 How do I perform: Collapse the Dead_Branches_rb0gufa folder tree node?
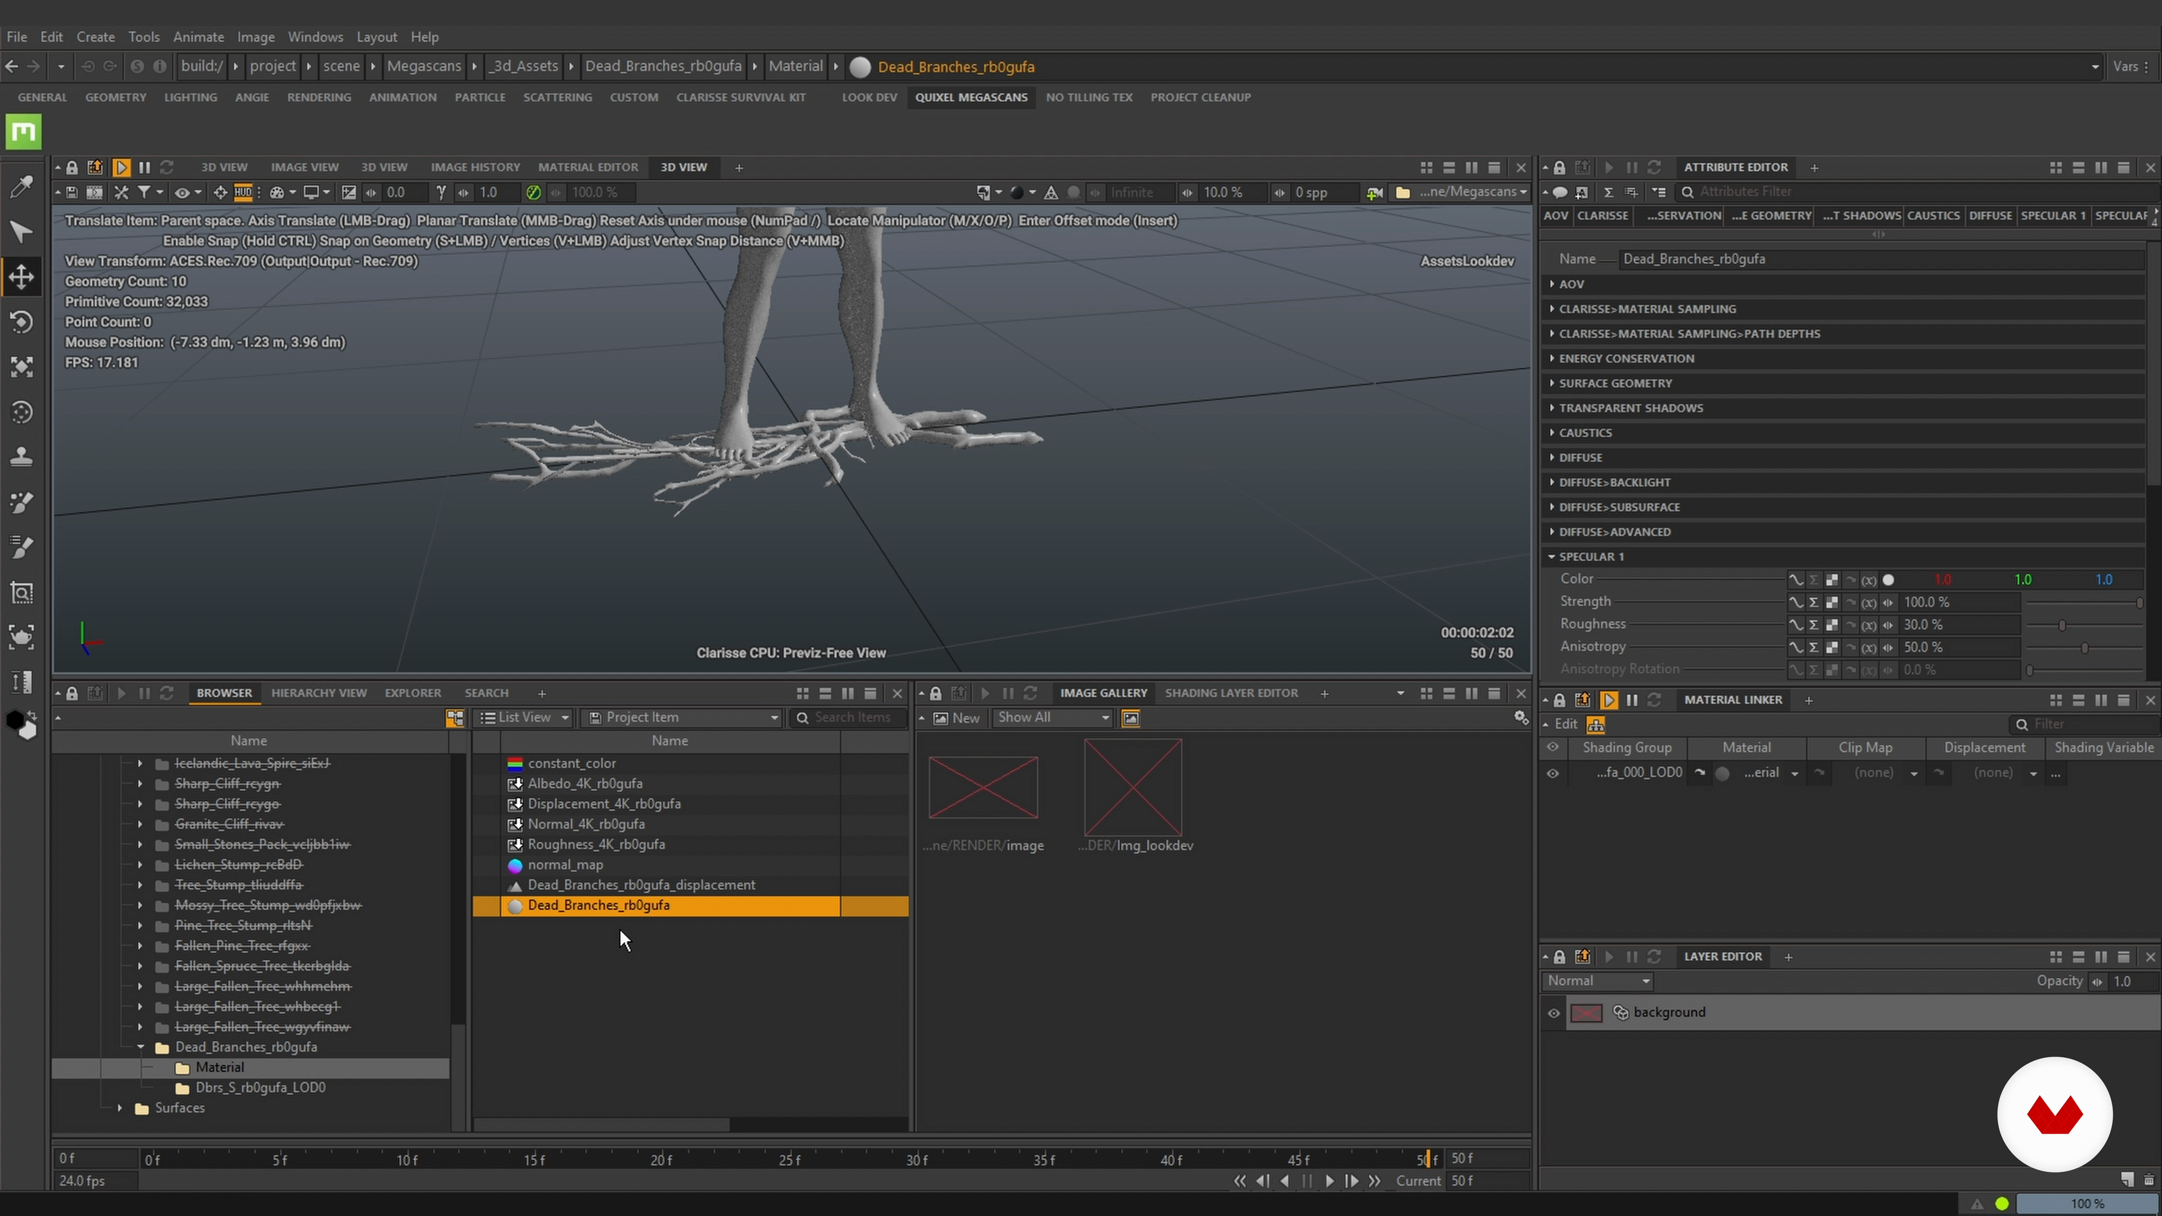[140, 1047]
